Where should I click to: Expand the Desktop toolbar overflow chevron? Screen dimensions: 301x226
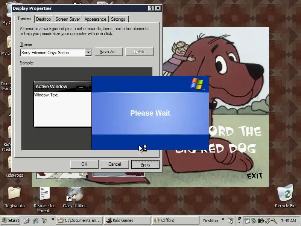(223, 219)
